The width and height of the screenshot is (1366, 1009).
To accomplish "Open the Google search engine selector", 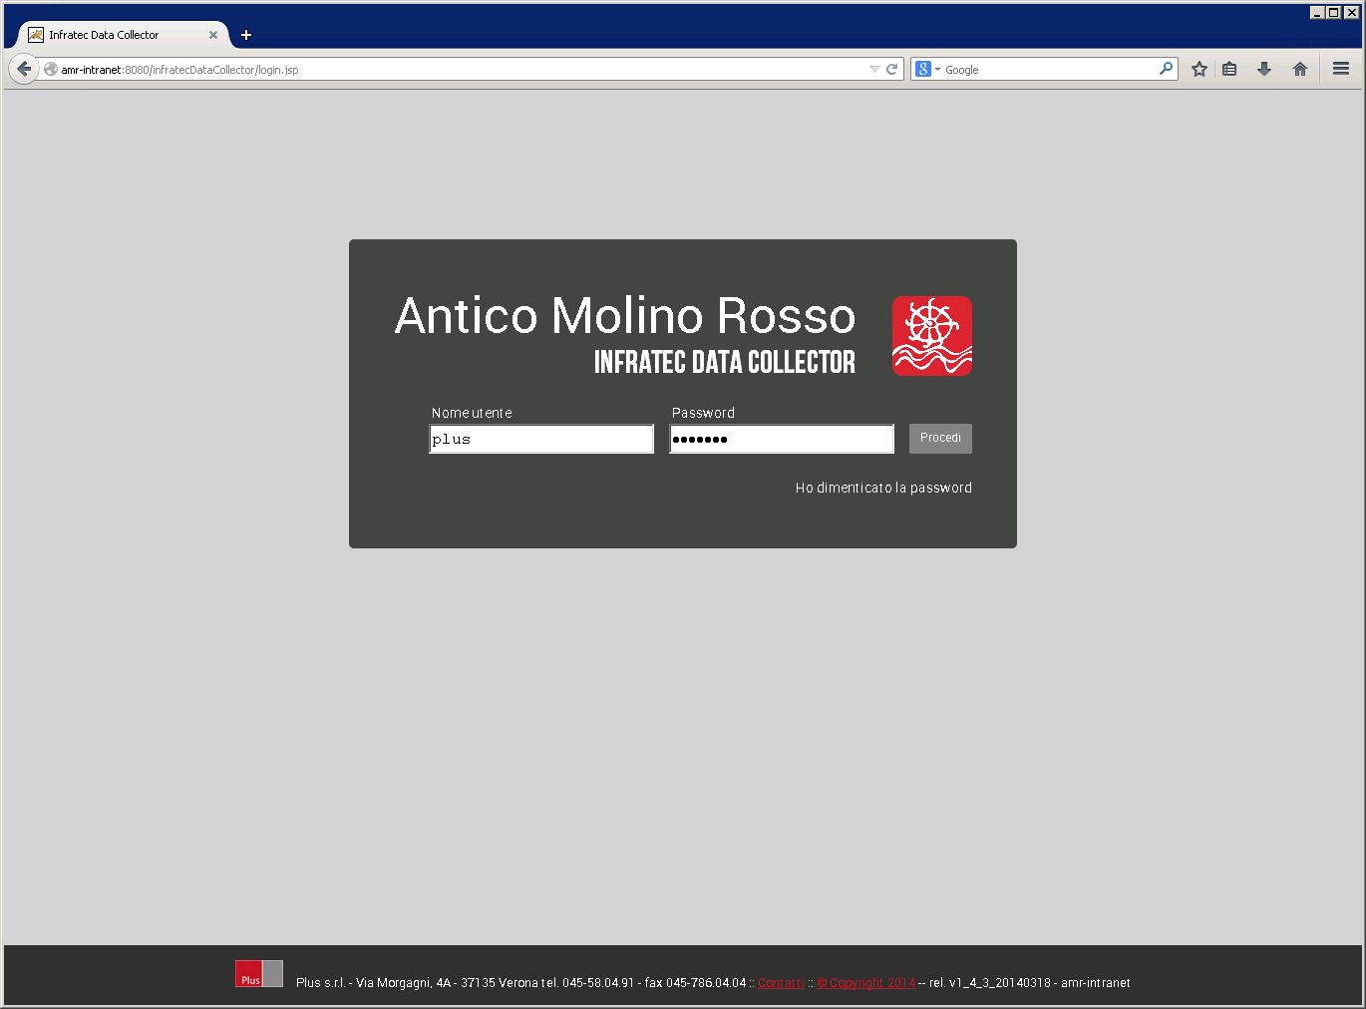I will pos(927,70).
